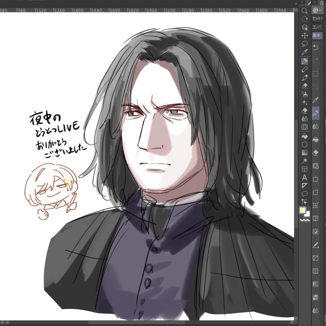The height and width of the screenshot is (326, 326).
Task: Switch to the セット1 set tab
Action: pyautogui.click(x=317, y=18)
